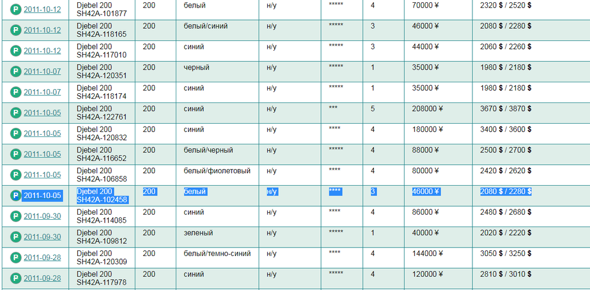590x290 pixels.
Task: Click the green P icon for SH42A-101877 row
Action: (x=16, y=9)
